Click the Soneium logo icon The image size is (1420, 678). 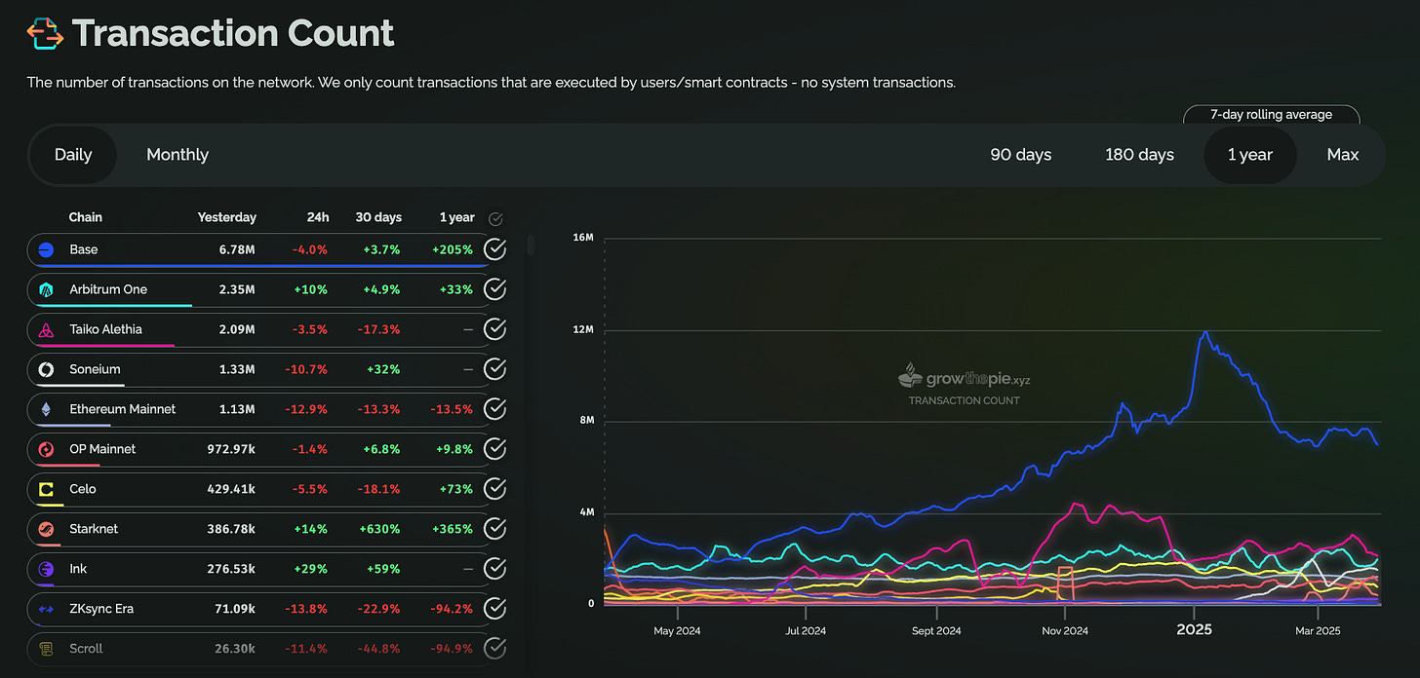click(46, 369)
